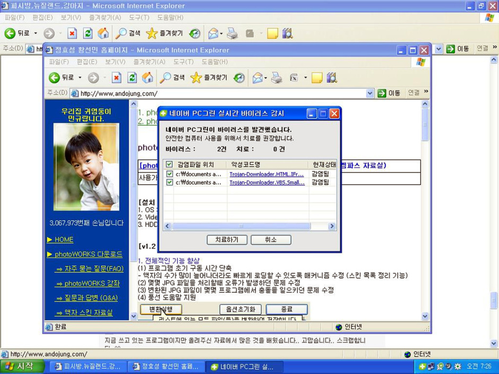499x374 pixels.
Task: Click the mail envelope icon in the front andojung window
Action: [257, 77]
